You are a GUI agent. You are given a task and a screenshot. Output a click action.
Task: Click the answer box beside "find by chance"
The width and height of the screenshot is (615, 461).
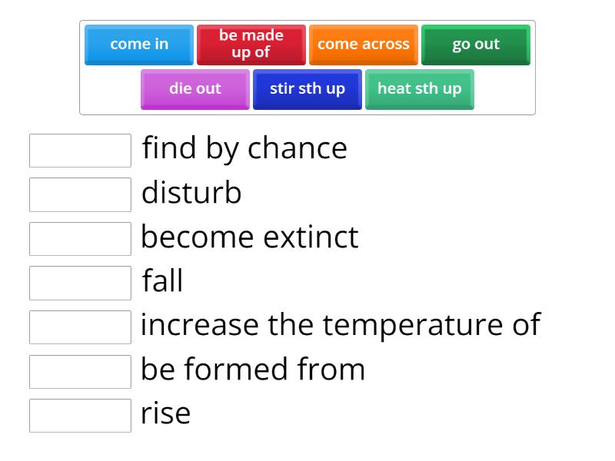(x=80, y=151)
